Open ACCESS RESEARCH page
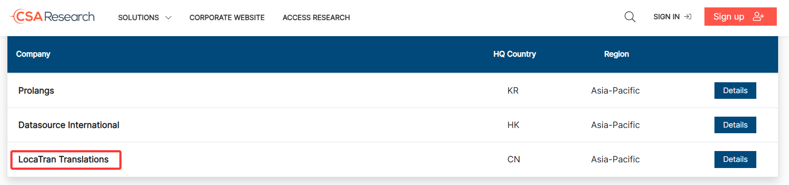The image size is (789, 185). 316,17
